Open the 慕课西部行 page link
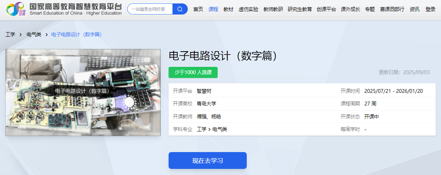 coord(392,9)
